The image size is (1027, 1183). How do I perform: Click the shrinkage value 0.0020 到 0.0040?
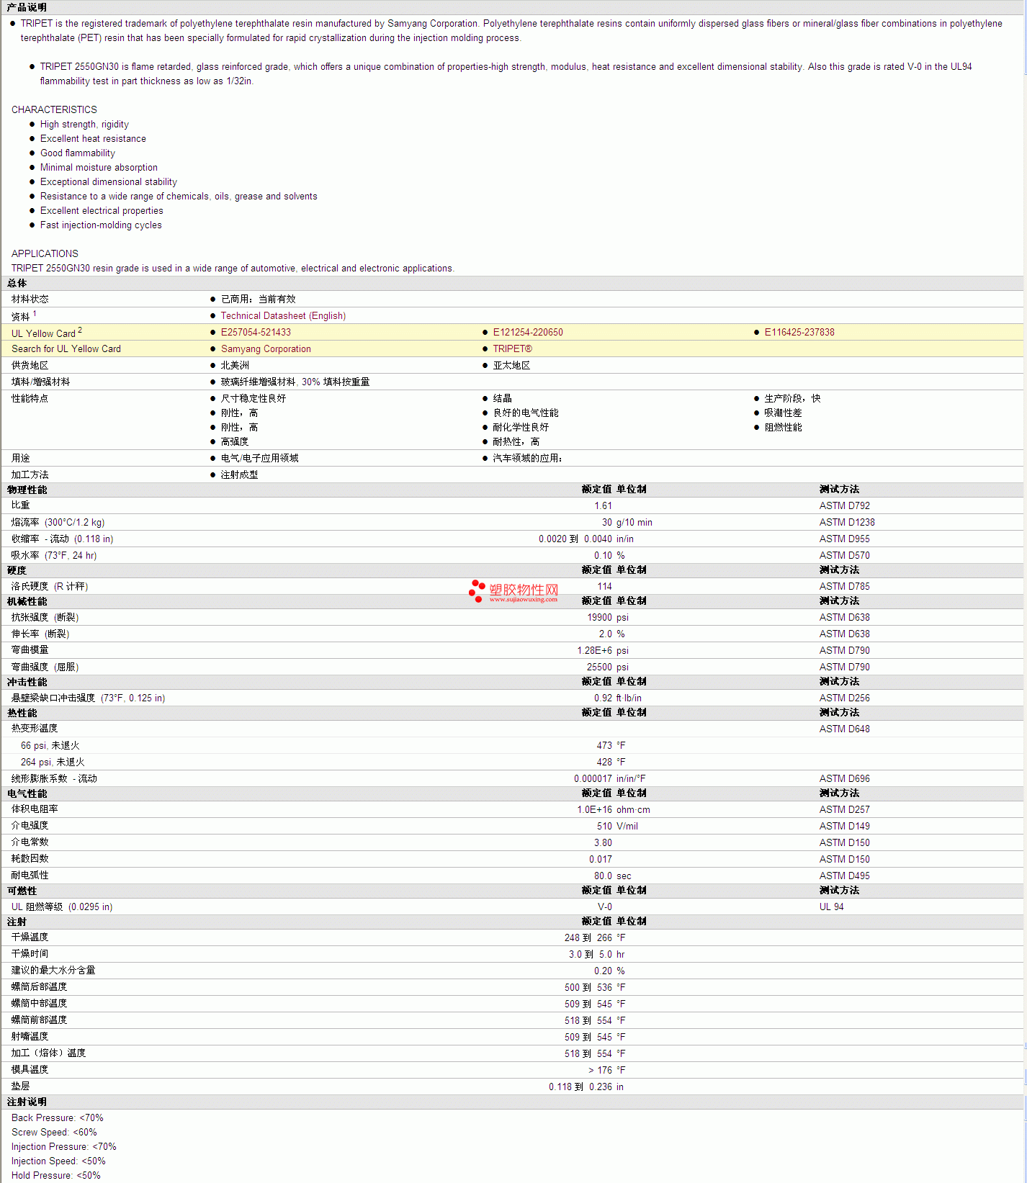[575, 539]
